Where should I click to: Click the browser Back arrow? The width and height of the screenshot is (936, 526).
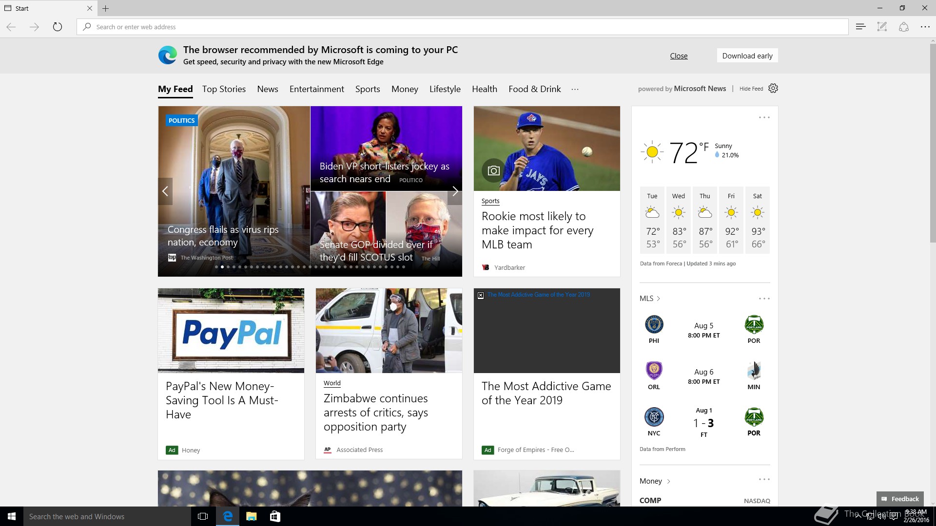pyautogui.click(x=11, y=27)
